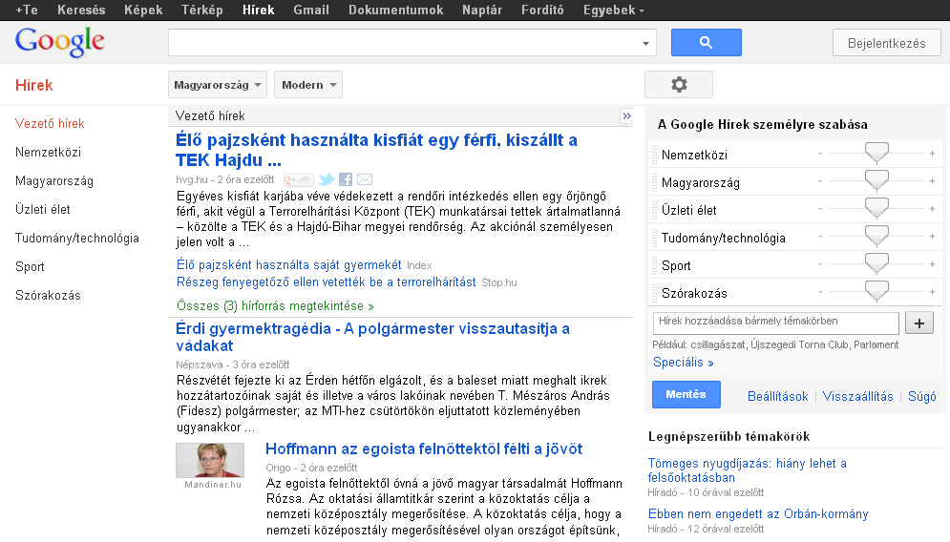Click the Szórakozás slider handle
The height and width of the screenshot is (542, 950).
point(876,292)
